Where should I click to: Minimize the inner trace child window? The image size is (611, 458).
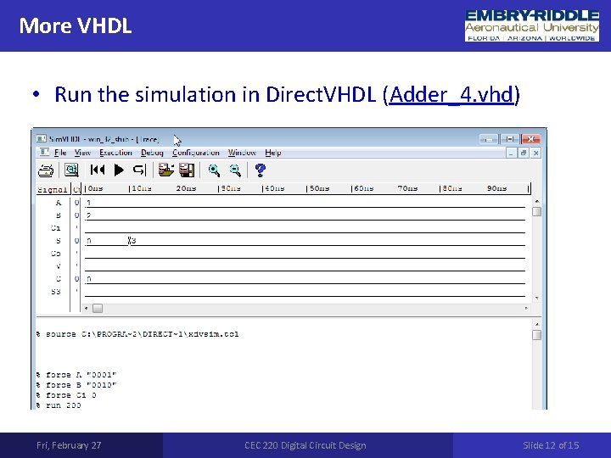coord(511,153)
